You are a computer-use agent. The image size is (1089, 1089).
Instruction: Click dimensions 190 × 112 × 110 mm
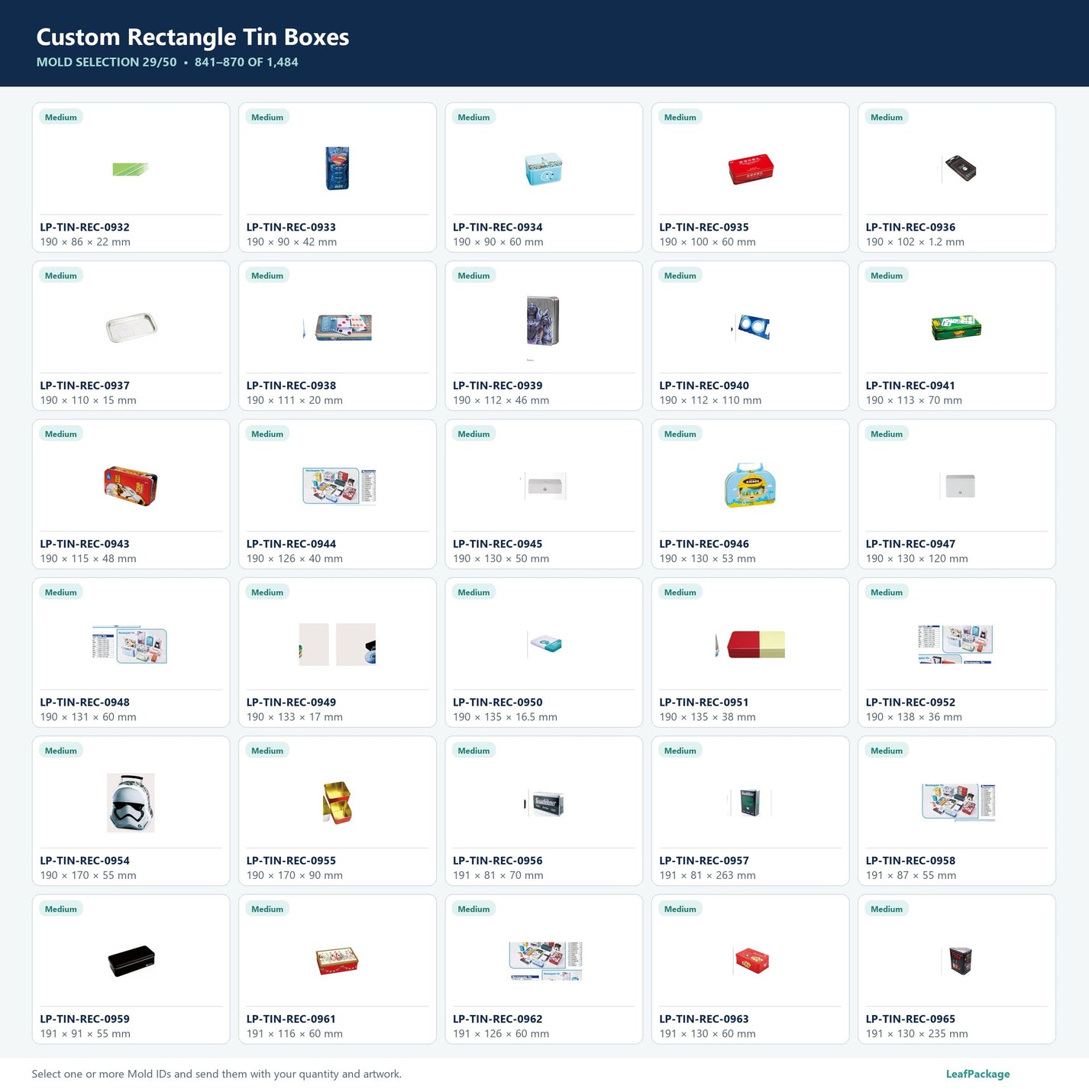(x=710, y=400)
